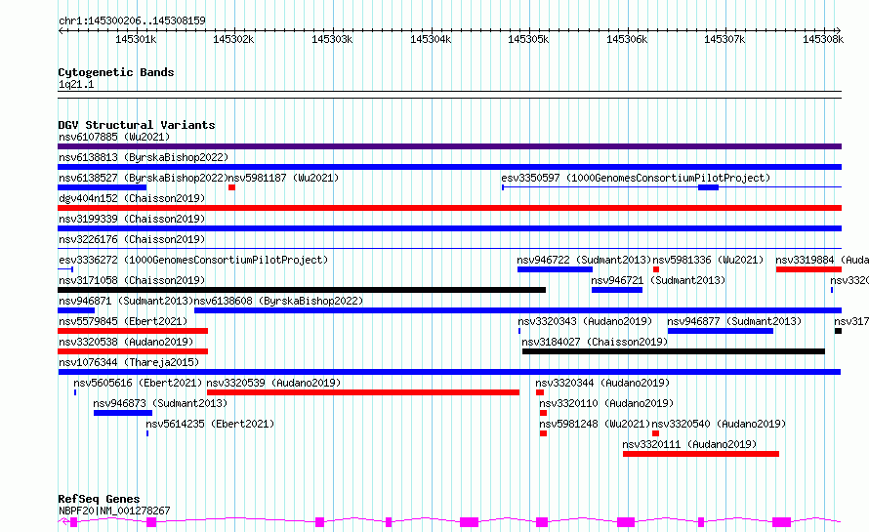
Task: Click the Cytogenetic Bands track heading
Action: point(116,72)
